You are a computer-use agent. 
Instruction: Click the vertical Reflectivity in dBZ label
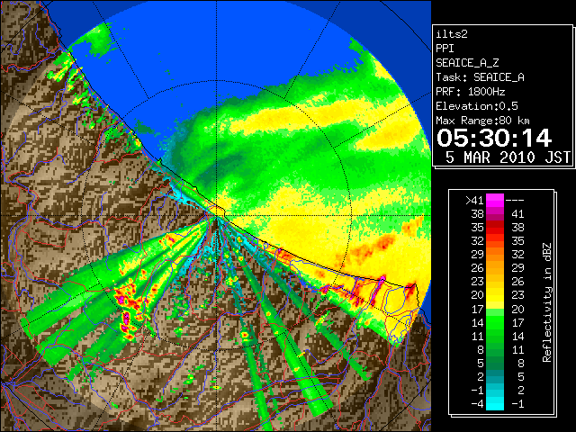[x=547, y=302]
